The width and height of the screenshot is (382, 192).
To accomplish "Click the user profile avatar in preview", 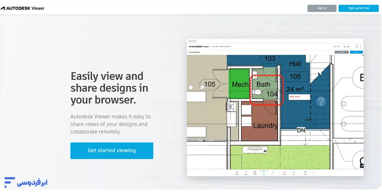I will [357, 47].
